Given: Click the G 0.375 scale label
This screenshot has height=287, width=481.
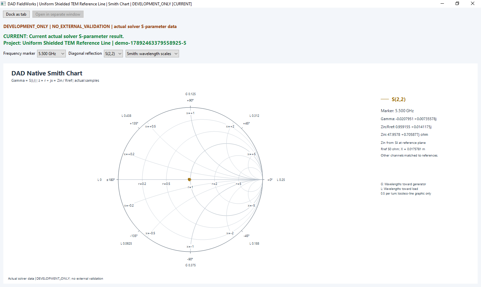Looking at the screenshot, I should [190, 265].
